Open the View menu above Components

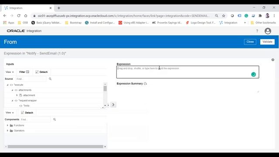click(10, 113)
